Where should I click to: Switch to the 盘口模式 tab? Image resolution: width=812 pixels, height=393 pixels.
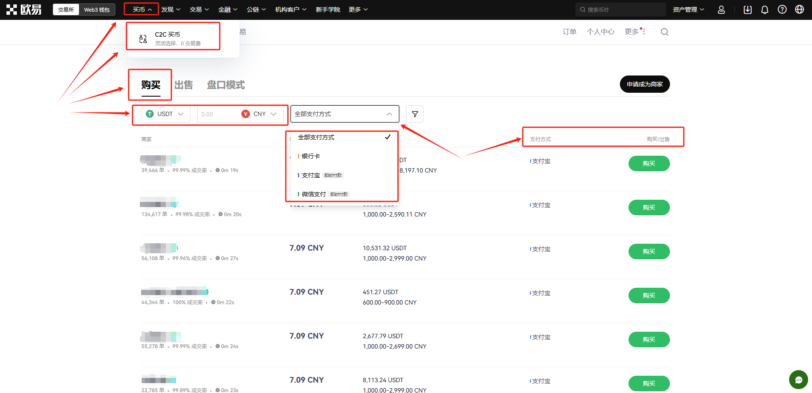pos(226,85)
